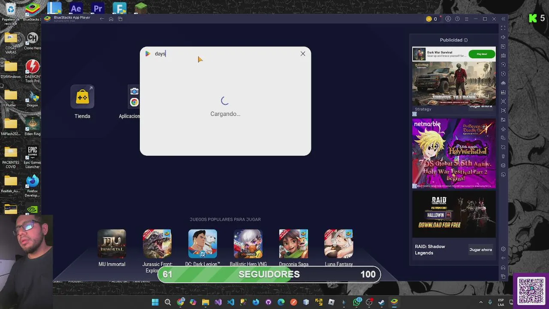Open Steam from the taskbar
The width and height of the screenshot is (549, 309).
point(381,302)
